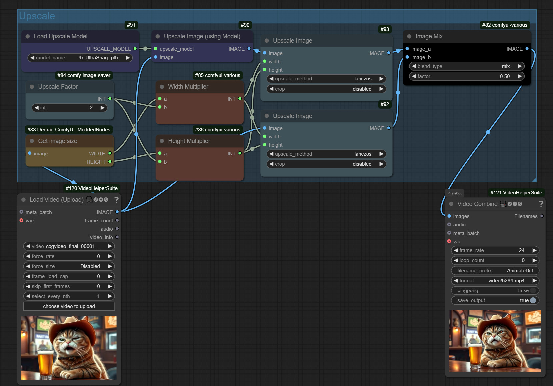Image resolution: width=553 pixels, height=386 pixels.
Task: Open upscale_method dropdown in node #93
Action: coord(326,79)
